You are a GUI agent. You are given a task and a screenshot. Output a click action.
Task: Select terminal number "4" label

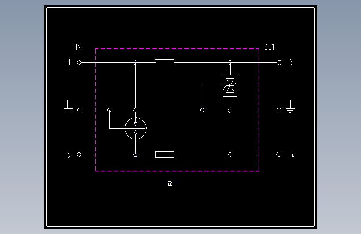[x=293, y=154]
